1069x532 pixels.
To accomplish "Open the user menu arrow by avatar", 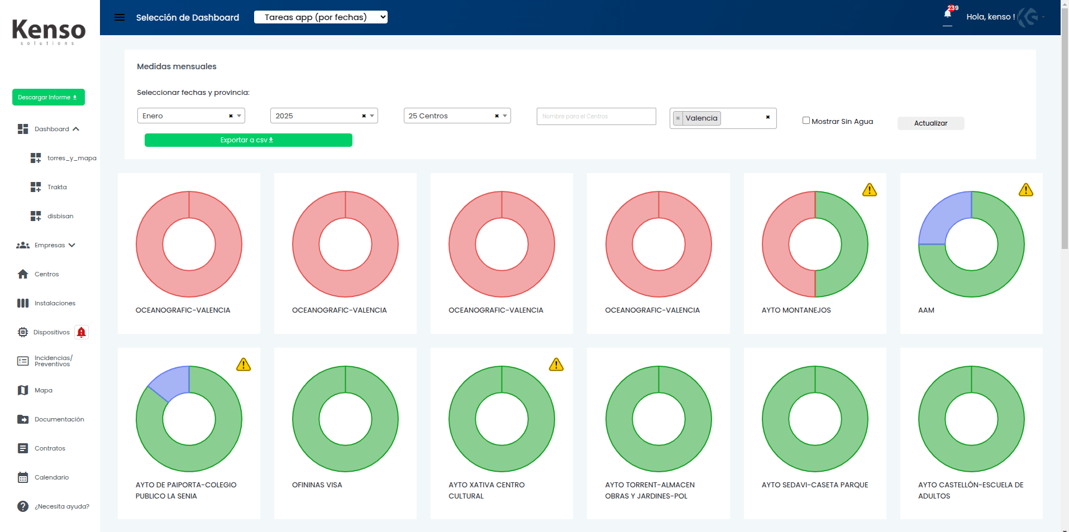I will click(x=1043, y=17).
